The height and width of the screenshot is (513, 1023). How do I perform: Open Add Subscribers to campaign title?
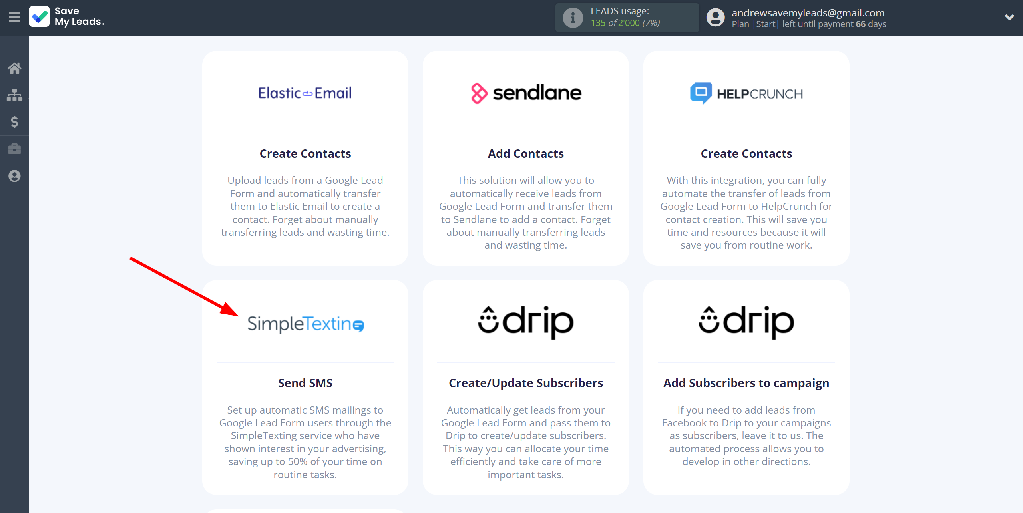click(746, 383)
